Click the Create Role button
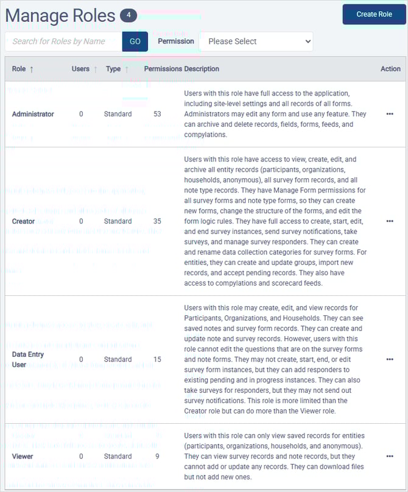Viewport: 408px width, 492px height. point(374,14)
